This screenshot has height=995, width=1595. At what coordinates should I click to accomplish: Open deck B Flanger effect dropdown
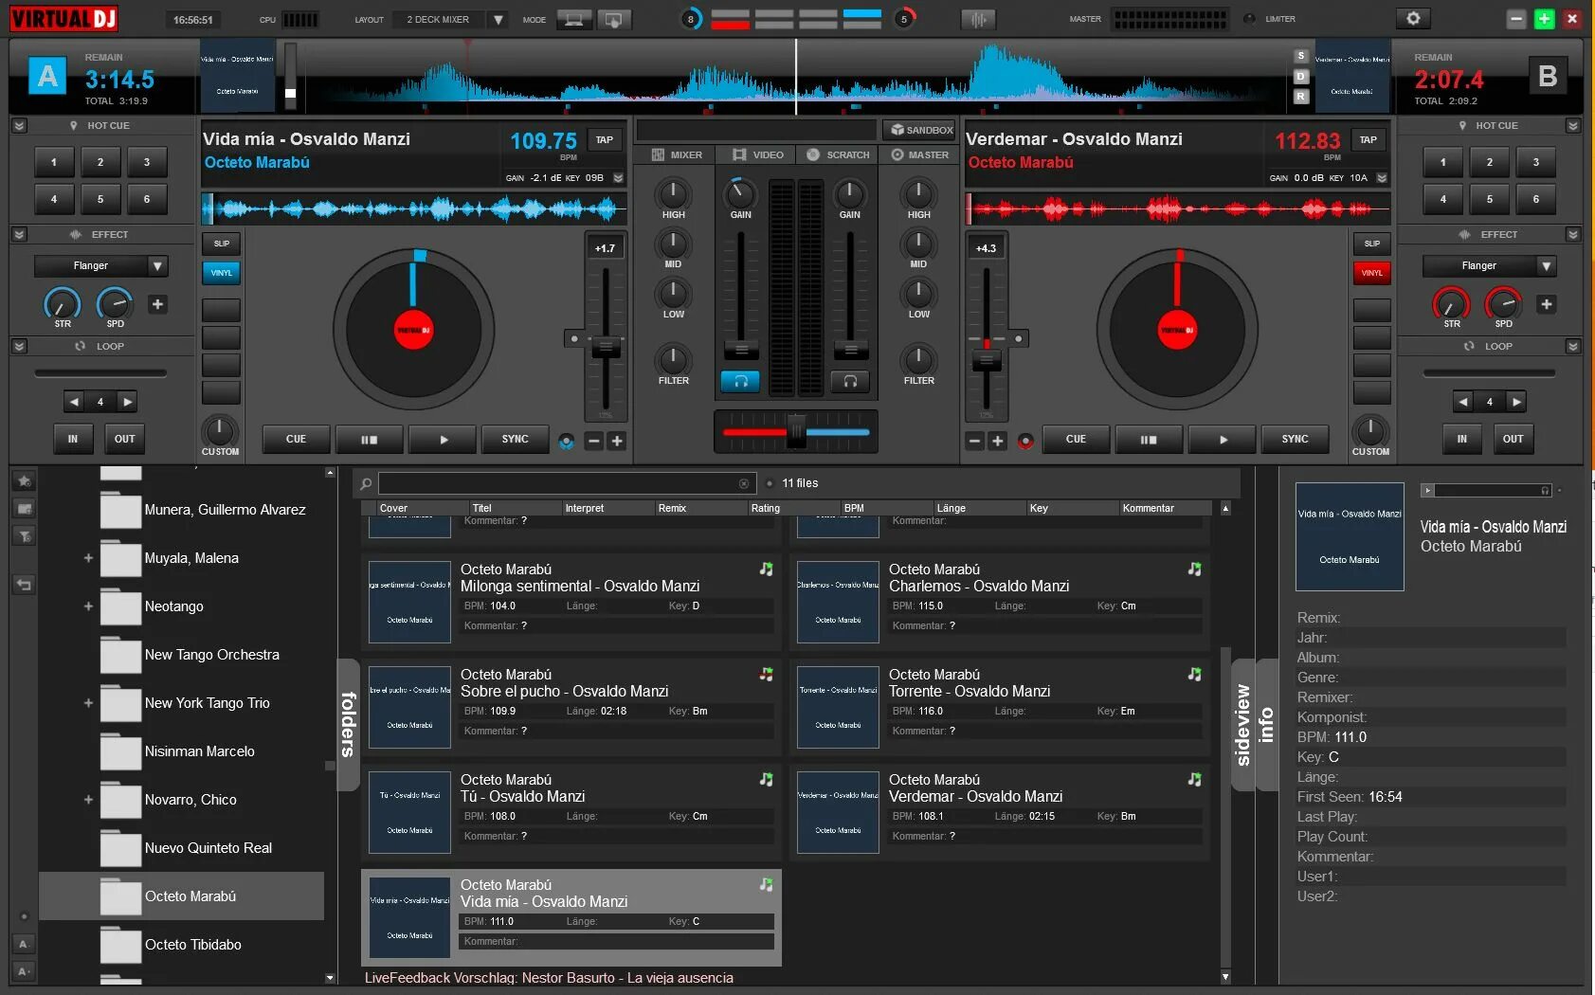1547,266
